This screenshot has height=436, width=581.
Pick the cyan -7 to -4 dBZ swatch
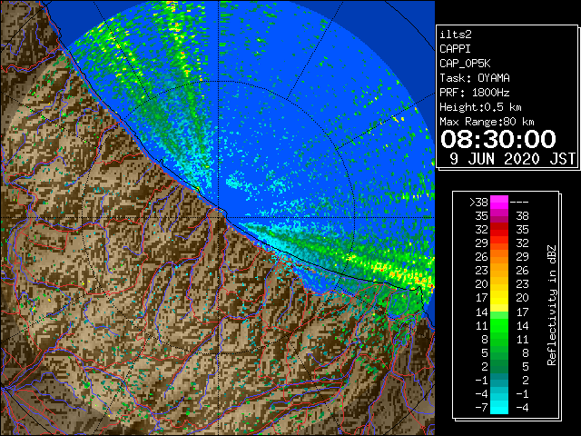coord(499,408)
